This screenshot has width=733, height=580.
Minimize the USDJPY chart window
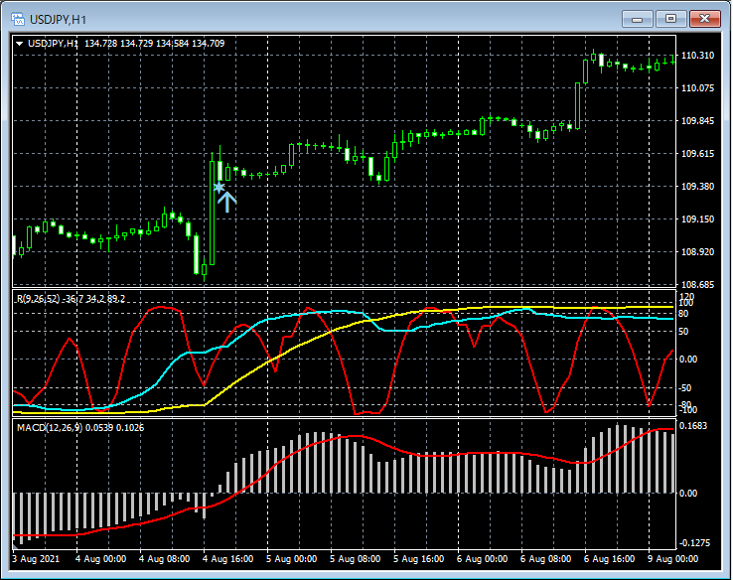pyautogui.click(x=638, y=18)
